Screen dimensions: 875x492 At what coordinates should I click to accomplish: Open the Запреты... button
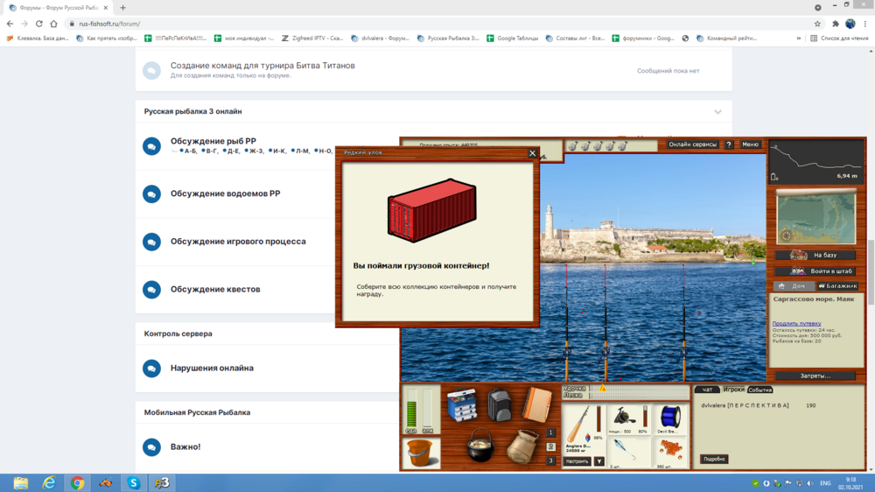[815, 376]
